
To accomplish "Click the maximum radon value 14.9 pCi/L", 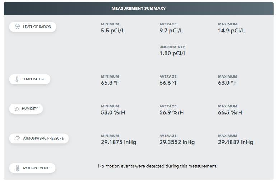I will 231,31.
